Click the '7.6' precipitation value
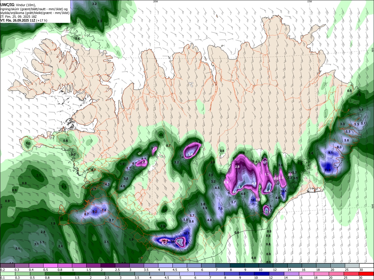This screenshot has height=280, width=374. click(x=104, y=210)
